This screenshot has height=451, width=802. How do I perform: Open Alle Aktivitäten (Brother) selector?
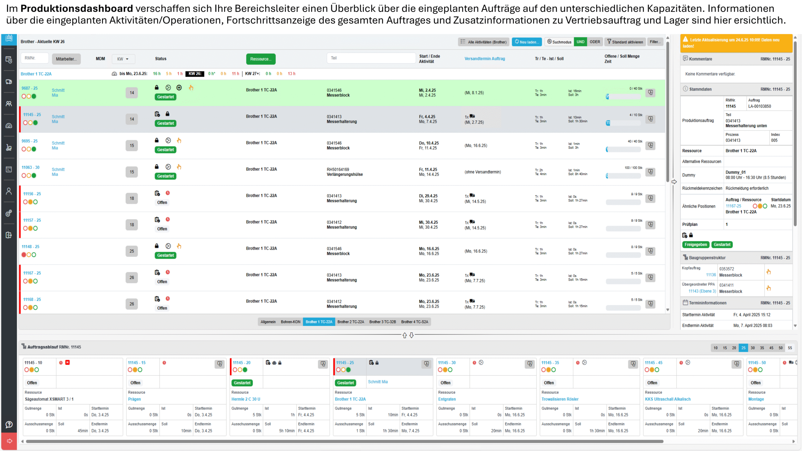point(484,42)
